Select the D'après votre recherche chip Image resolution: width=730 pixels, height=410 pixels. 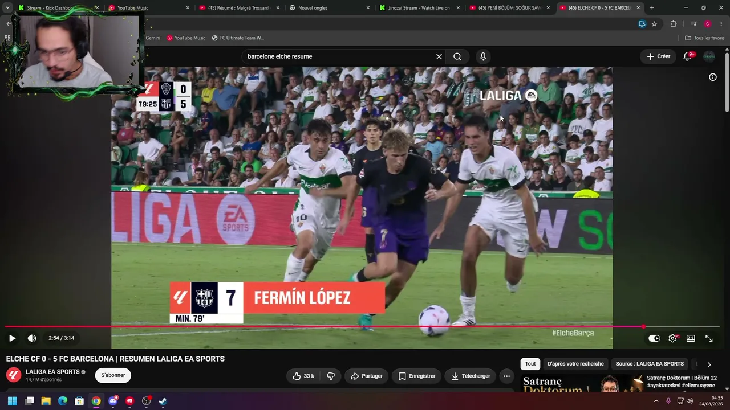click(x=575, y=364)
